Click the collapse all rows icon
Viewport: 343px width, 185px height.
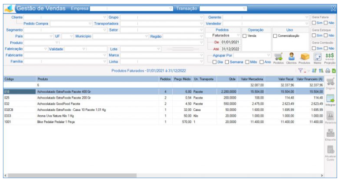click(314, 71)
